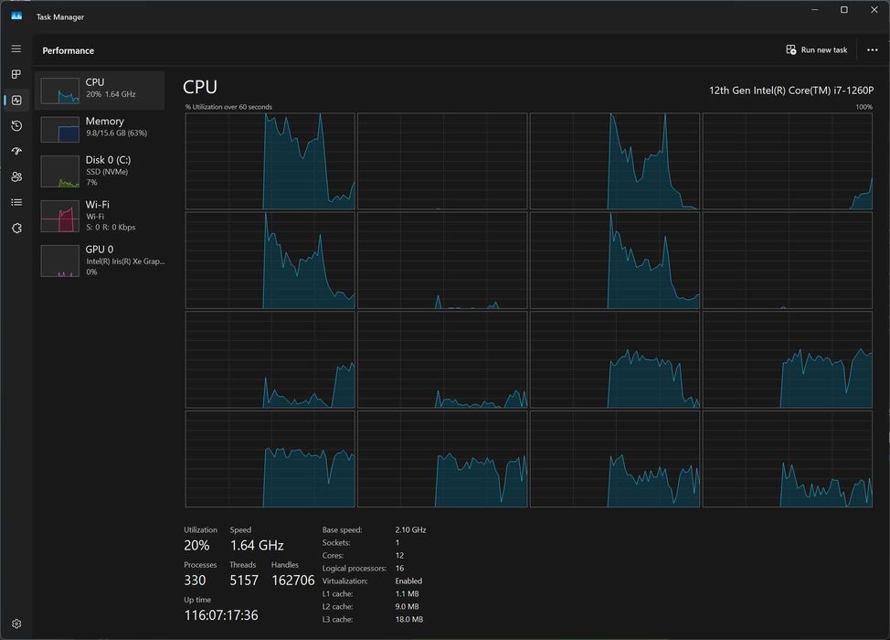
Task: Select CPU in the performance list
Action: click(100, 91)
